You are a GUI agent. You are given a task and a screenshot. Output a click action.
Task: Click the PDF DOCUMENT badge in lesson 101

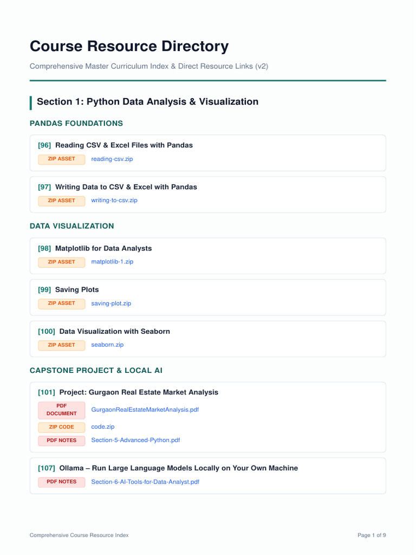[62, 410]
